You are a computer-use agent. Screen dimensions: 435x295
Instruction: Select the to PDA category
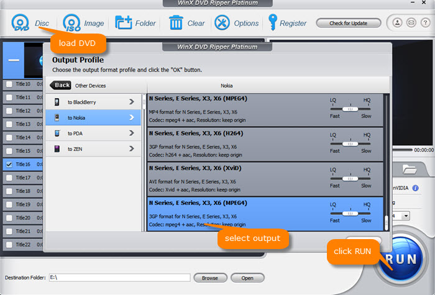click(93, 134)
